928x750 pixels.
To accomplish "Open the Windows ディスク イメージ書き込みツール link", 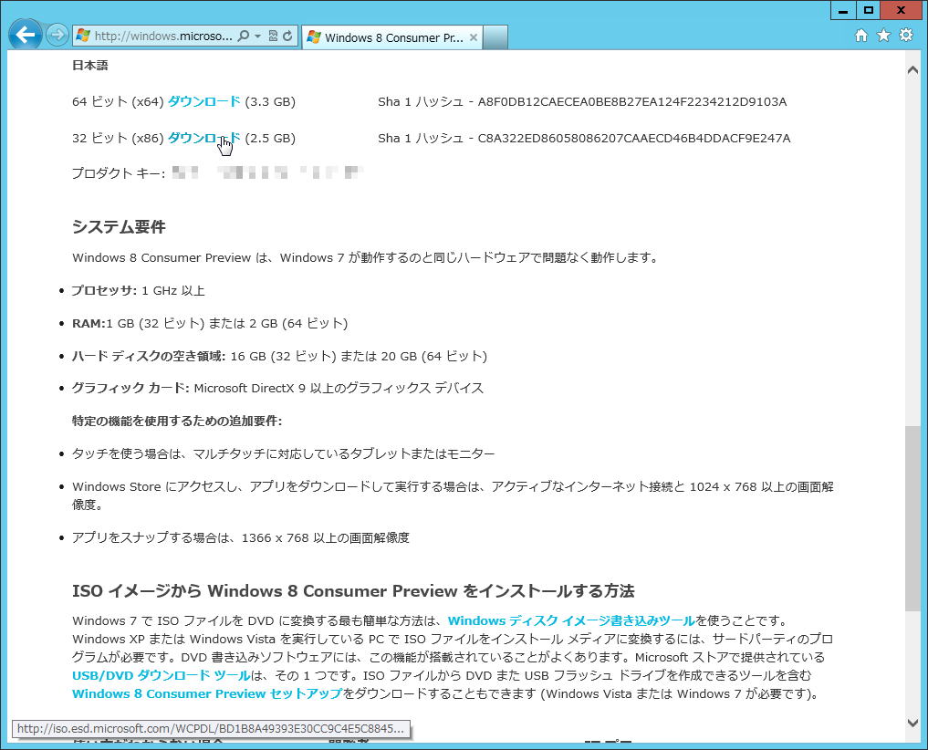I will click(571, 620).
